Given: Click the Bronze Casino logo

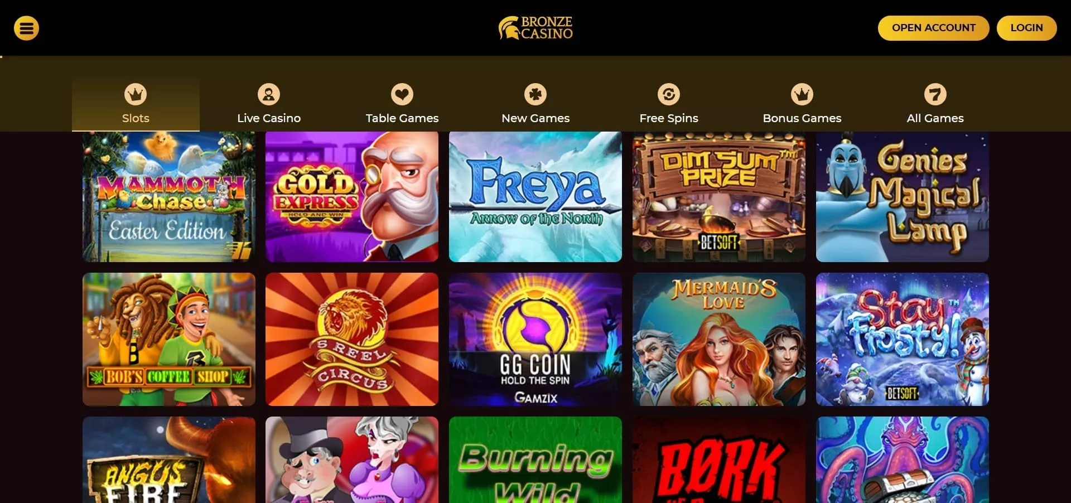Looking at the screenshot, I should click(x=535, y=28).
